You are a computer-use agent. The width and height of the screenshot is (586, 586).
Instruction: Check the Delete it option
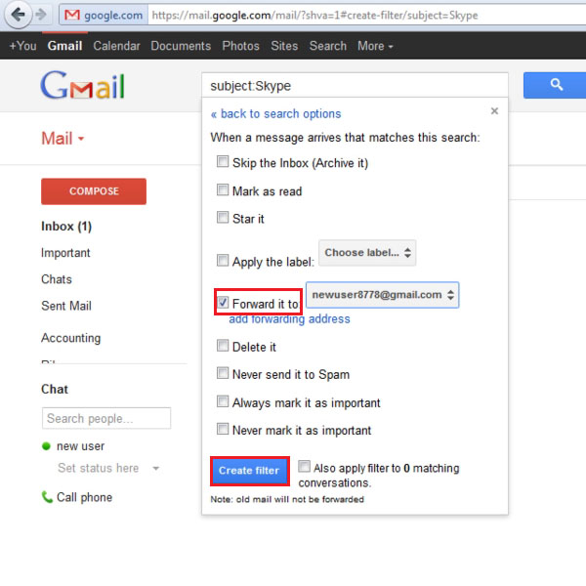tap(223, 346)
